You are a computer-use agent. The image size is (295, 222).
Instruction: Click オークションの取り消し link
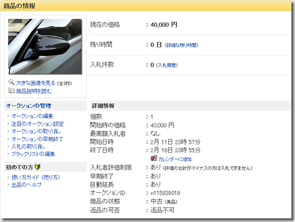point(36,132)
